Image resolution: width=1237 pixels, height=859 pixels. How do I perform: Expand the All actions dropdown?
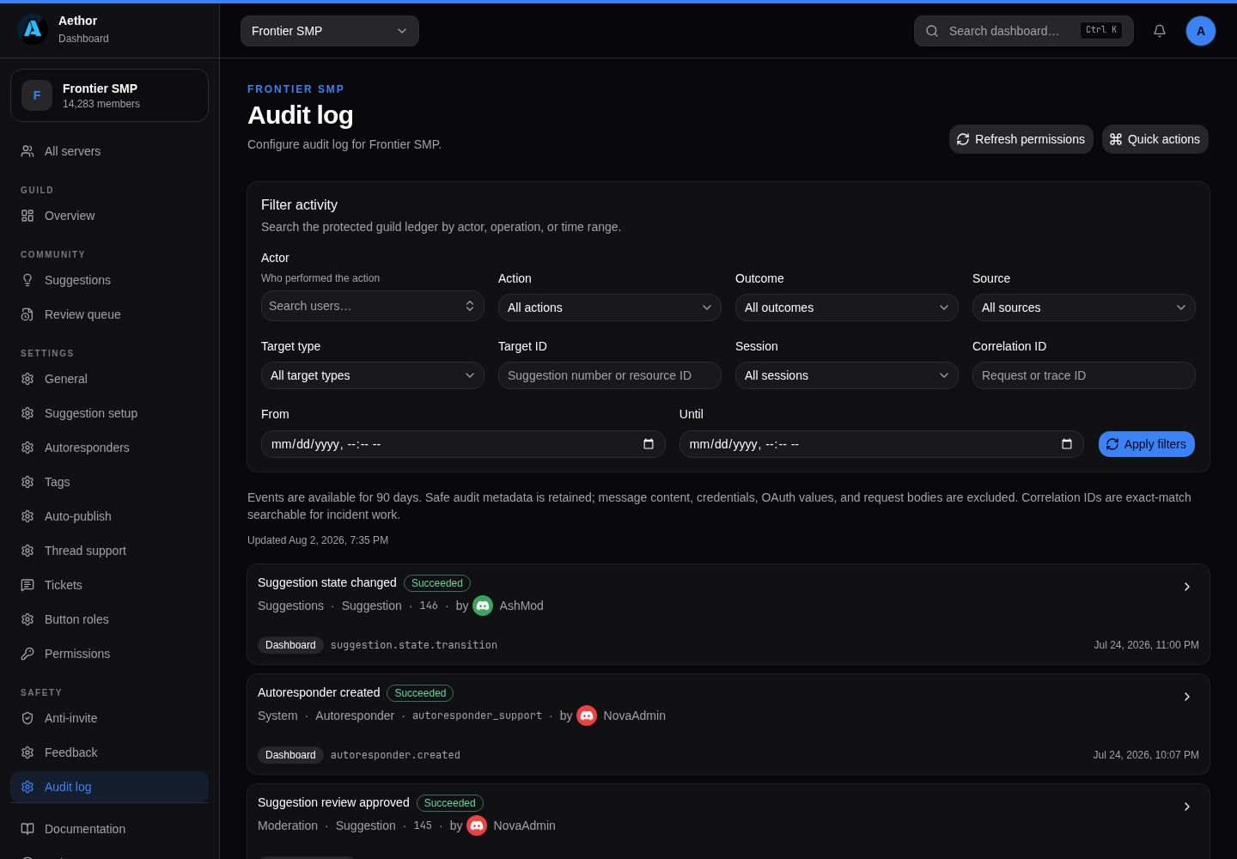tap(610, 308)
